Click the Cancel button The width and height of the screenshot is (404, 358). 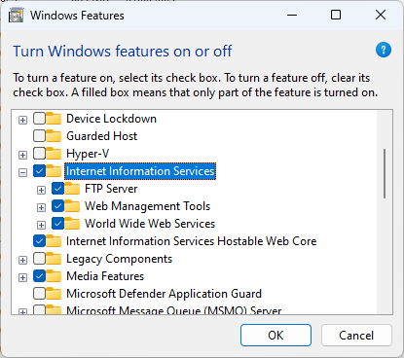pos(356,336)
